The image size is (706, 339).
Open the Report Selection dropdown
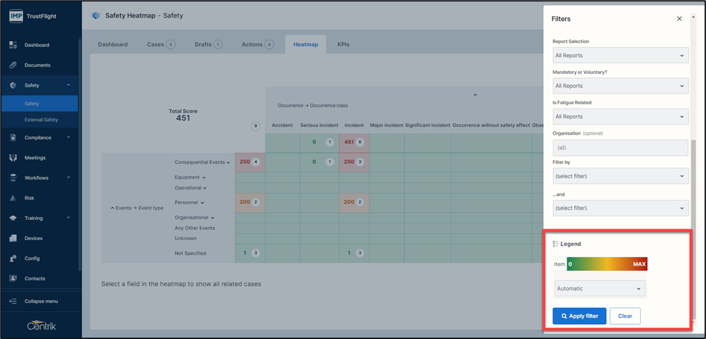(x=619, y=56)
